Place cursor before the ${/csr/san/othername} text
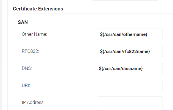The width and height of the screenshot is (173, 110). tap(100, 34)
